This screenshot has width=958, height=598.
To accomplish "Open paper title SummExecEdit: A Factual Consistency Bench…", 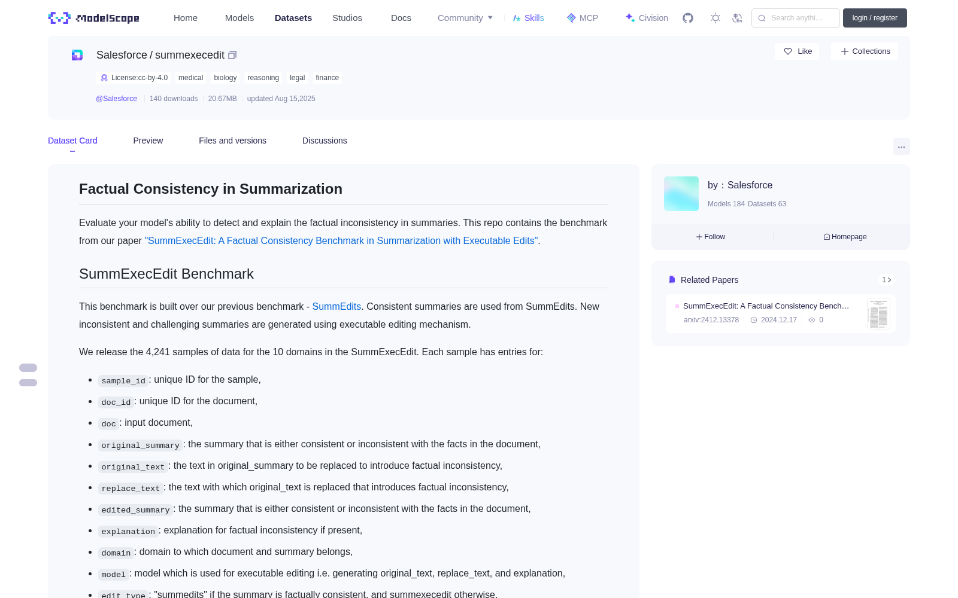I will click(766, 306).
